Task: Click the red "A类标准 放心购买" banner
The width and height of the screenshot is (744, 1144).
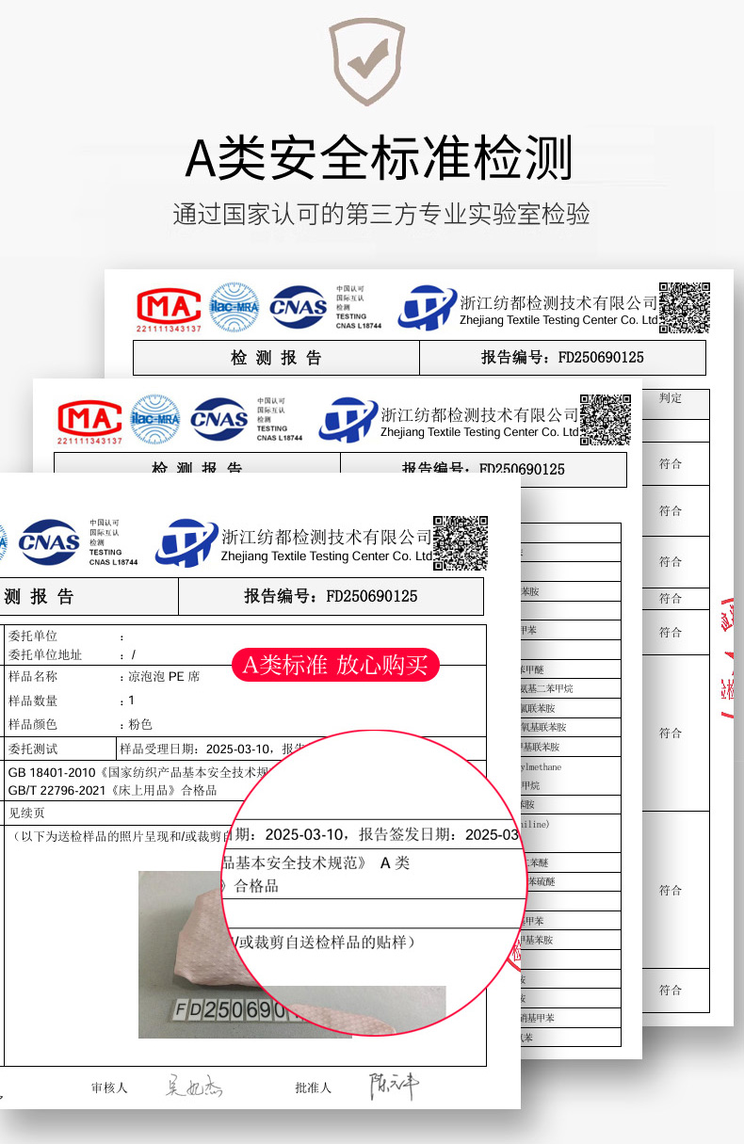Action: coord(335,665)
